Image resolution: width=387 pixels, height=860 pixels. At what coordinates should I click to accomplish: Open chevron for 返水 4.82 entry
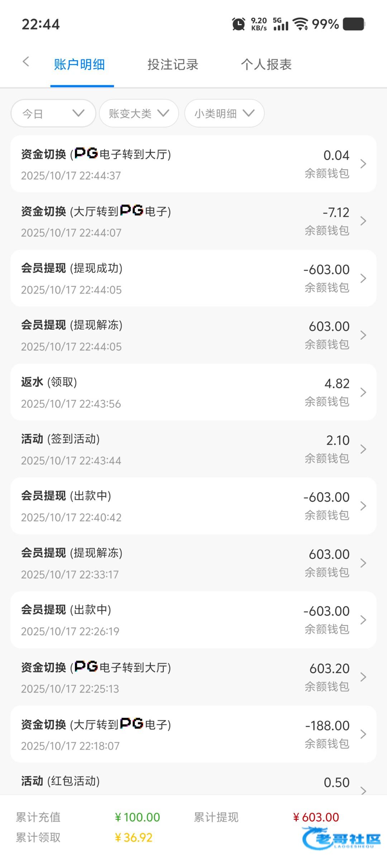click(363, 392)
